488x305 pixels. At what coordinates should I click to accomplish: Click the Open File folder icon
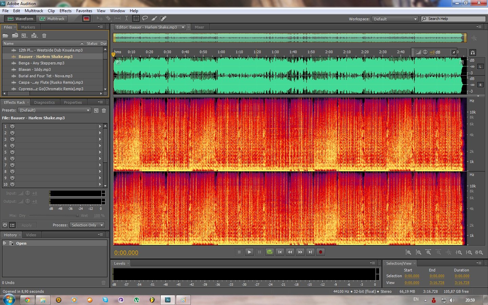coord(5,36)
